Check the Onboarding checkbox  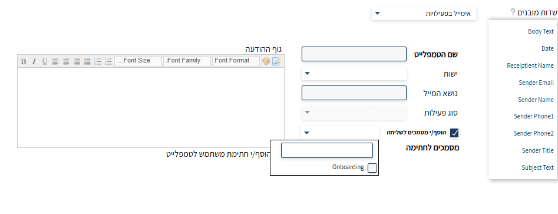click(x=372, y=168)
